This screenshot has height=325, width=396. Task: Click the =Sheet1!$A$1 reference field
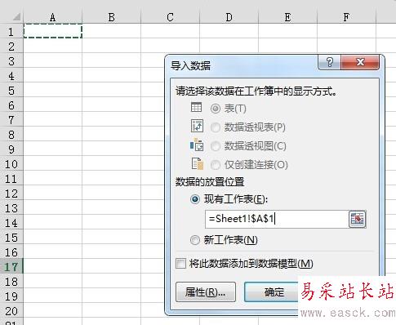pyautogui.click(x=277, y=219)
